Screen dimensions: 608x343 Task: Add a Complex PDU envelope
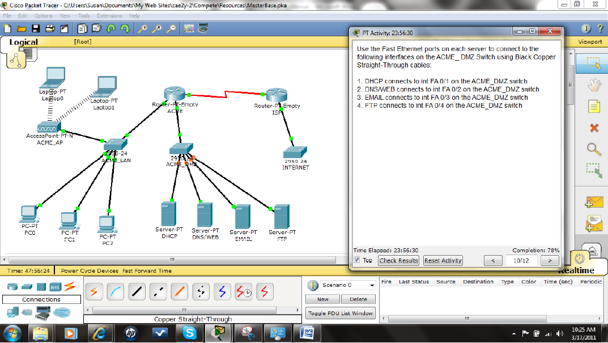pyautogui.click(x=594, y=223)
